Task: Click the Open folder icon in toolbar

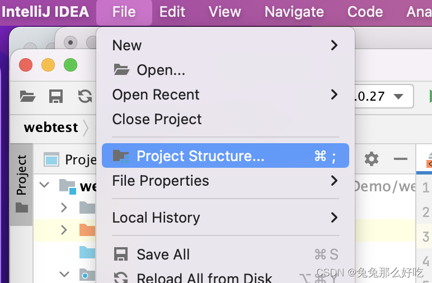Action: point(27,96)
